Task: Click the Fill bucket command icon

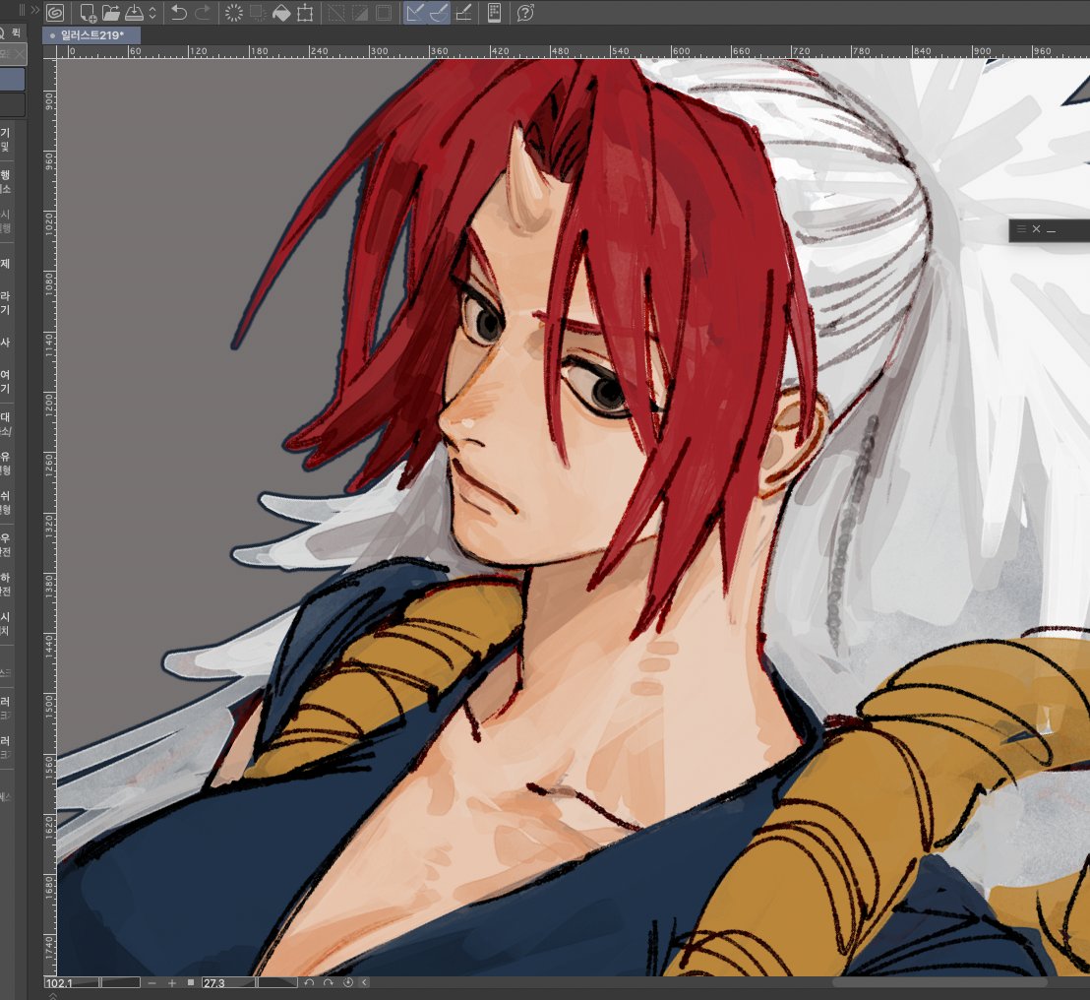Action: point(280,13)
